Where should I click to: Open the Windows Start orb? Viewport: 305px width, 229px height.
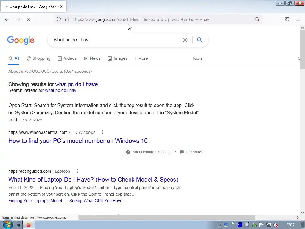click(x=8, y=225)
